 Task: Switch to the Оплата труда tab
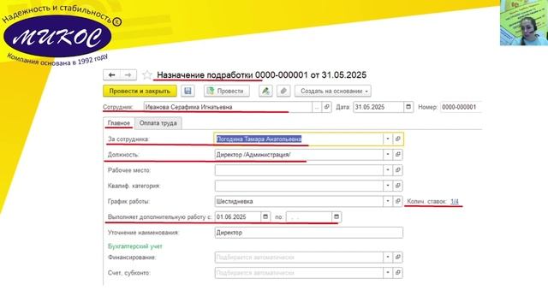click(158, 123)
